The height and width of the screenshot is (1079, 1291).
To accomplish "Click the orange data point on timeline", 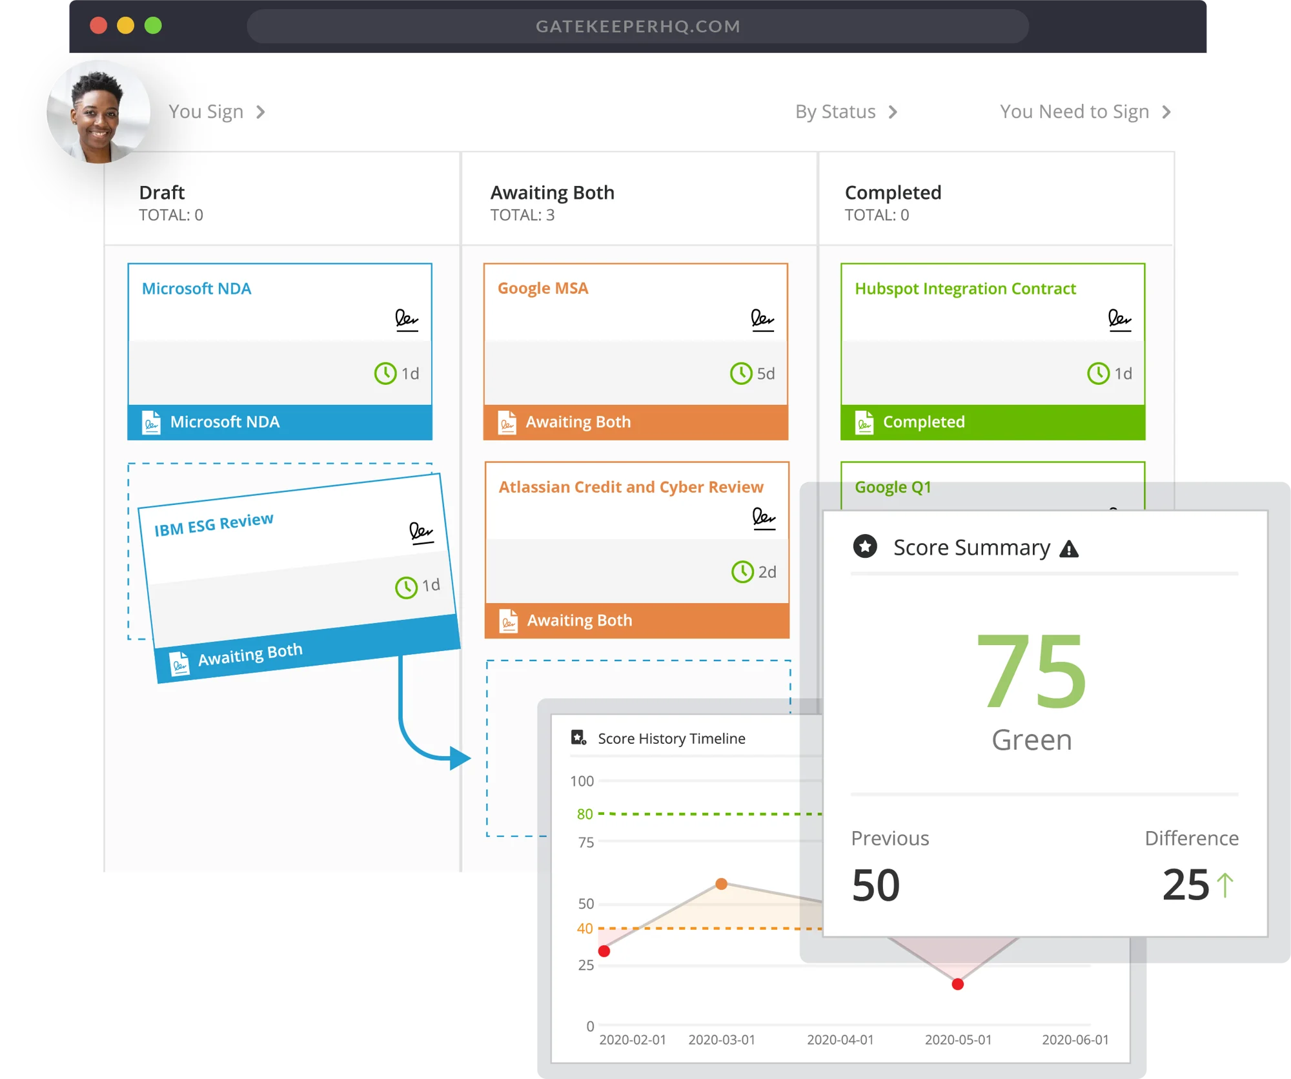I will coord(722,883).
